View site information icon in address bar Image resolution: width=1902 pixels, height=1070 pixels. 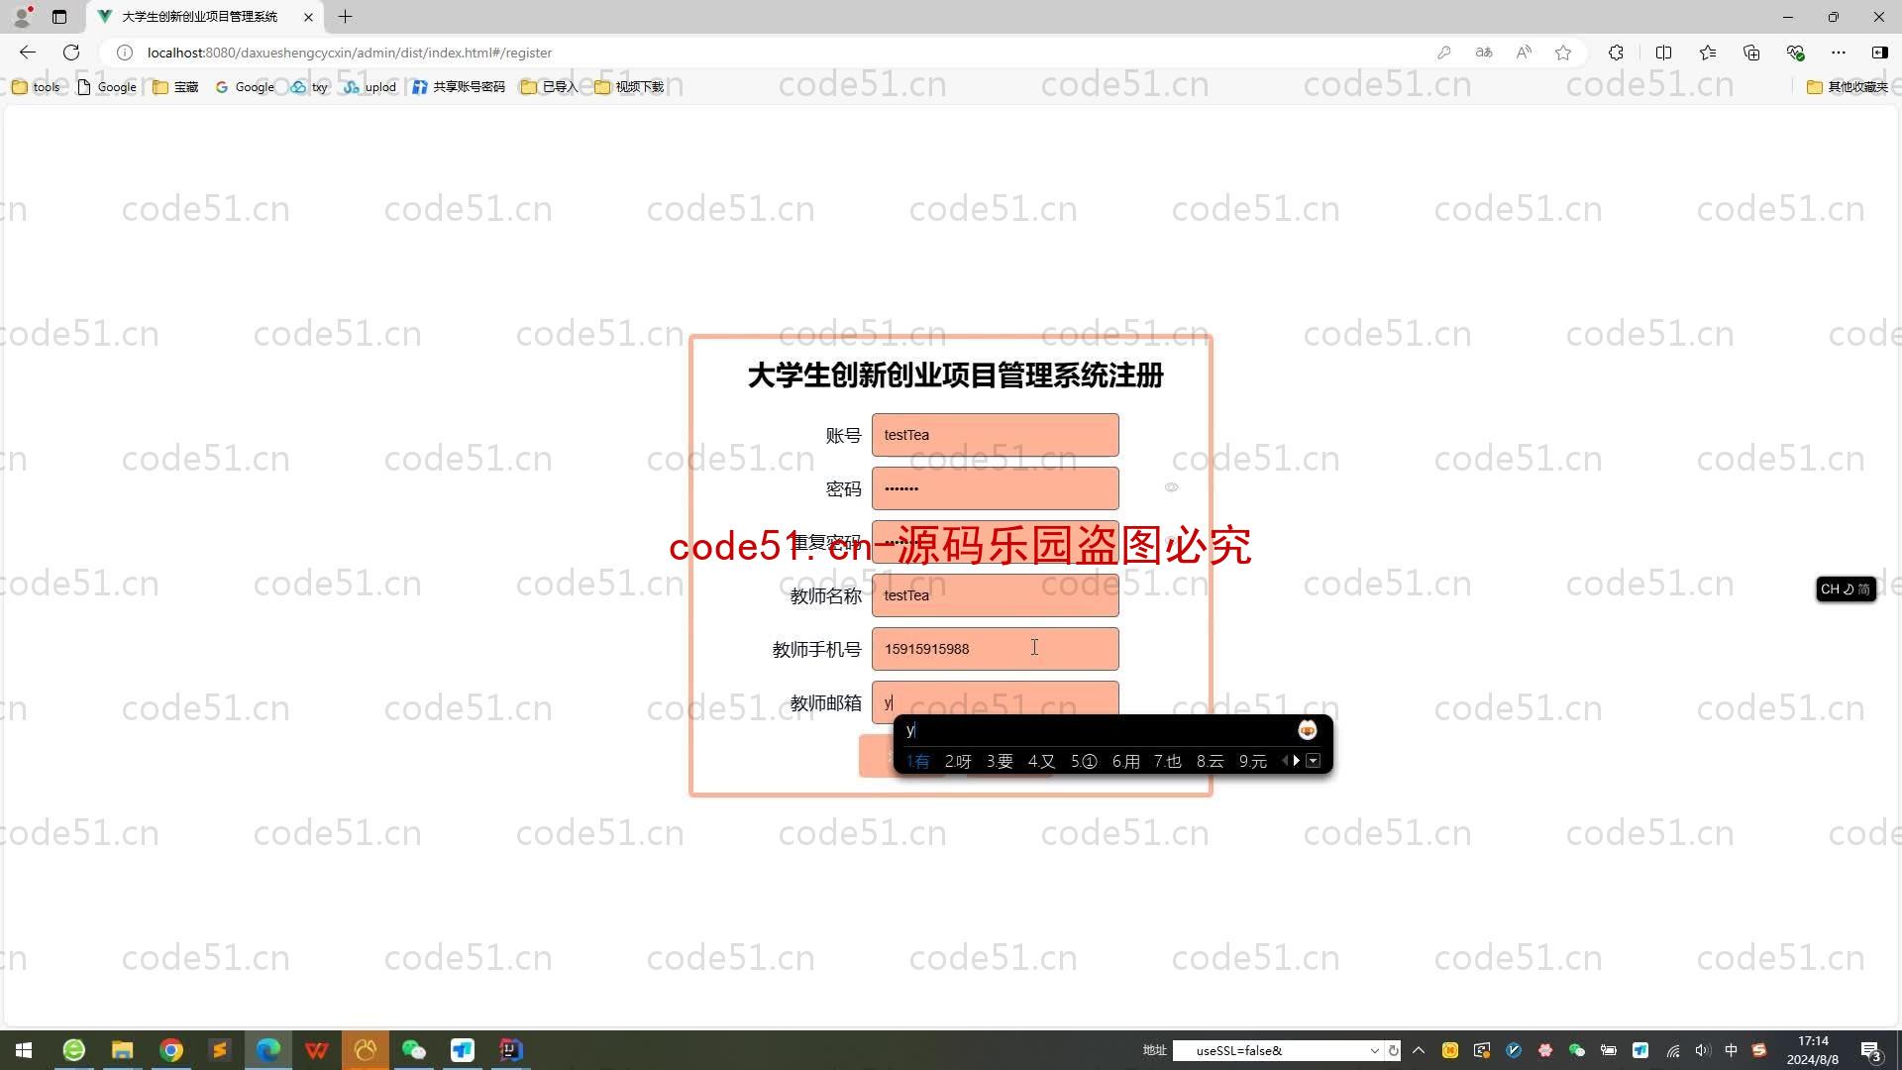coord(125,53)
